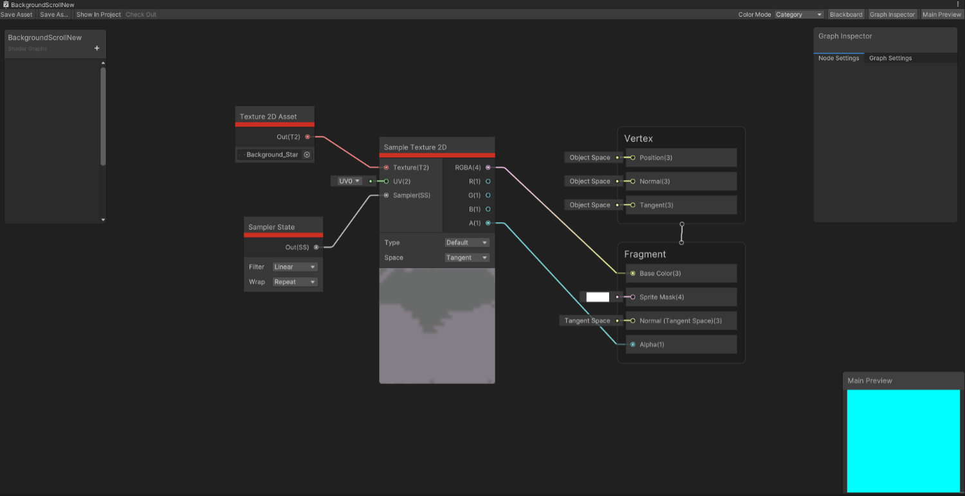Click the R(1) output port

click(488, 181)
